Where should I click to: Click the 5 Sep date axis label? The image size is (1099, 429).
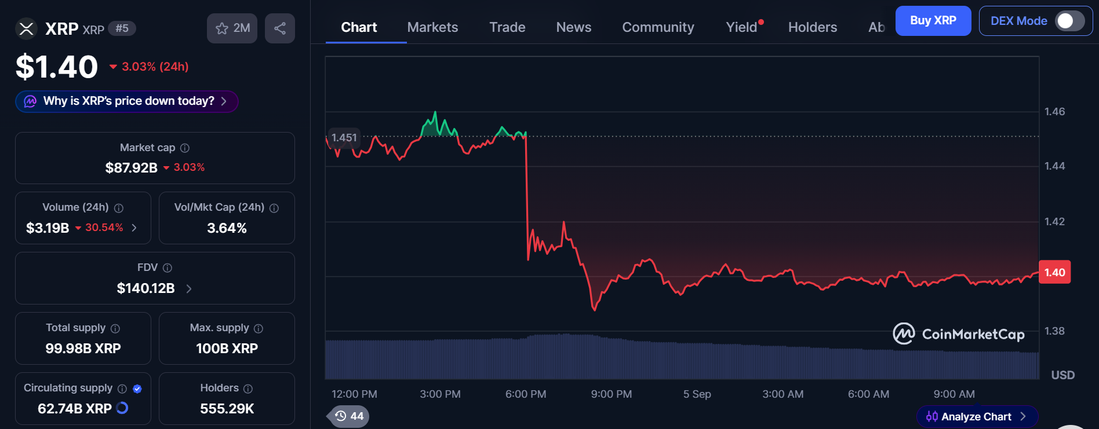[697, 394]
